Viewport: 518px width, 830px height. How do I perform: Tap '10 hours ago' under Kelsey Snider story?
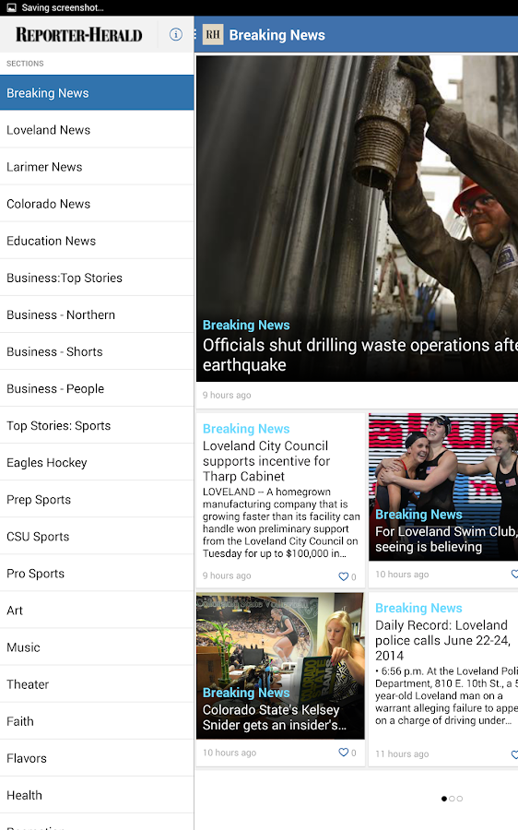click(x=230, y=753)
